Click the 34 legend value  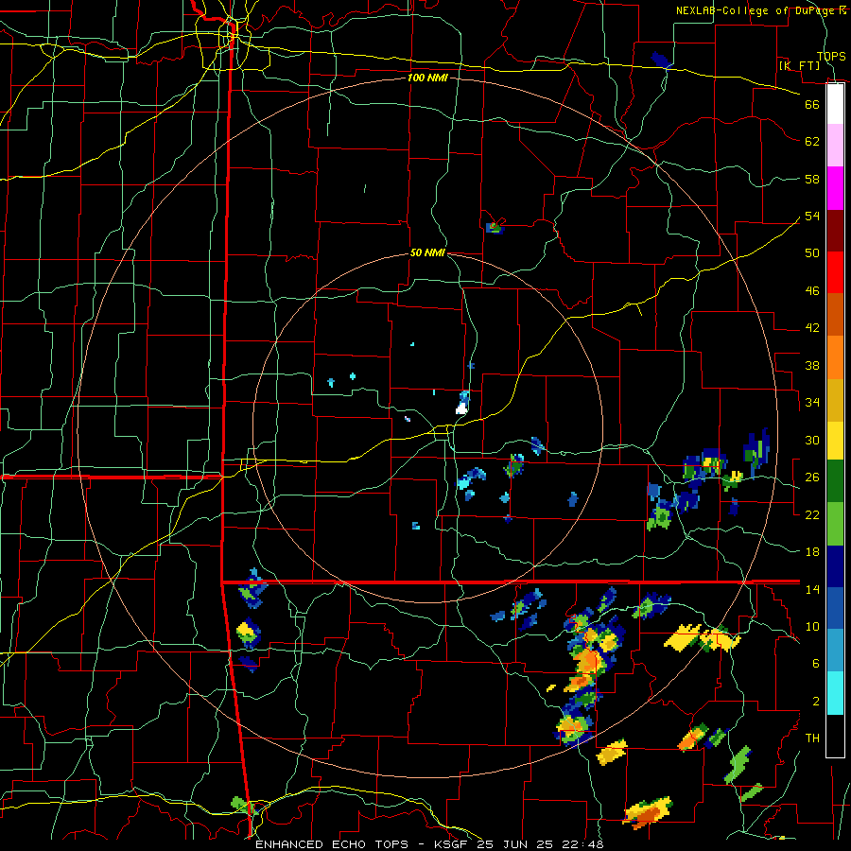point(812,402)
